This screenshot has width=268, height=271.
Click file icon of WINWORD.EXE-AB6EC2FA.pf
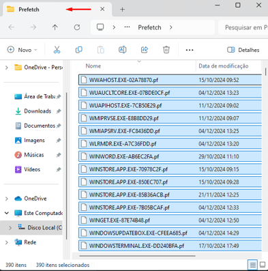[84, 156]
